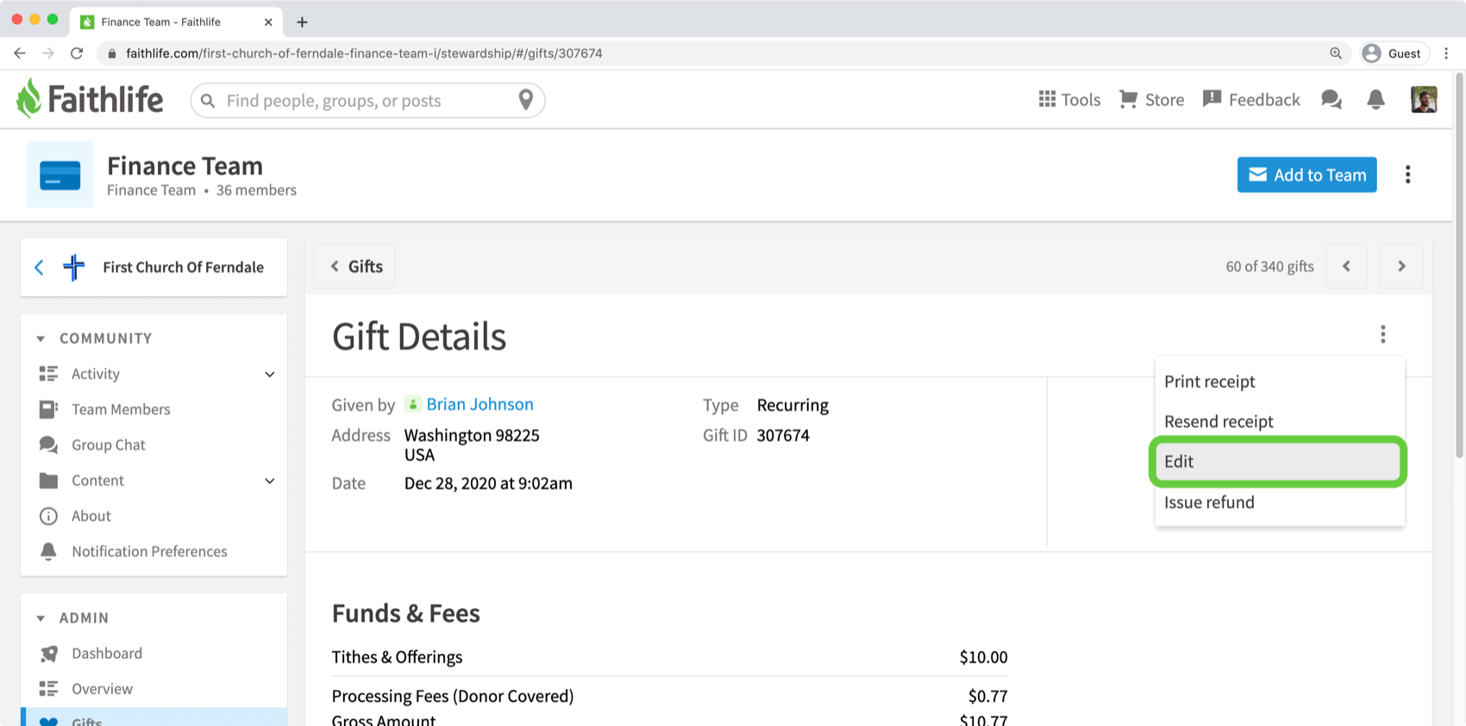Expand the Content submenu chevron
Viewport: 1466px width, 726px height.
270,481
